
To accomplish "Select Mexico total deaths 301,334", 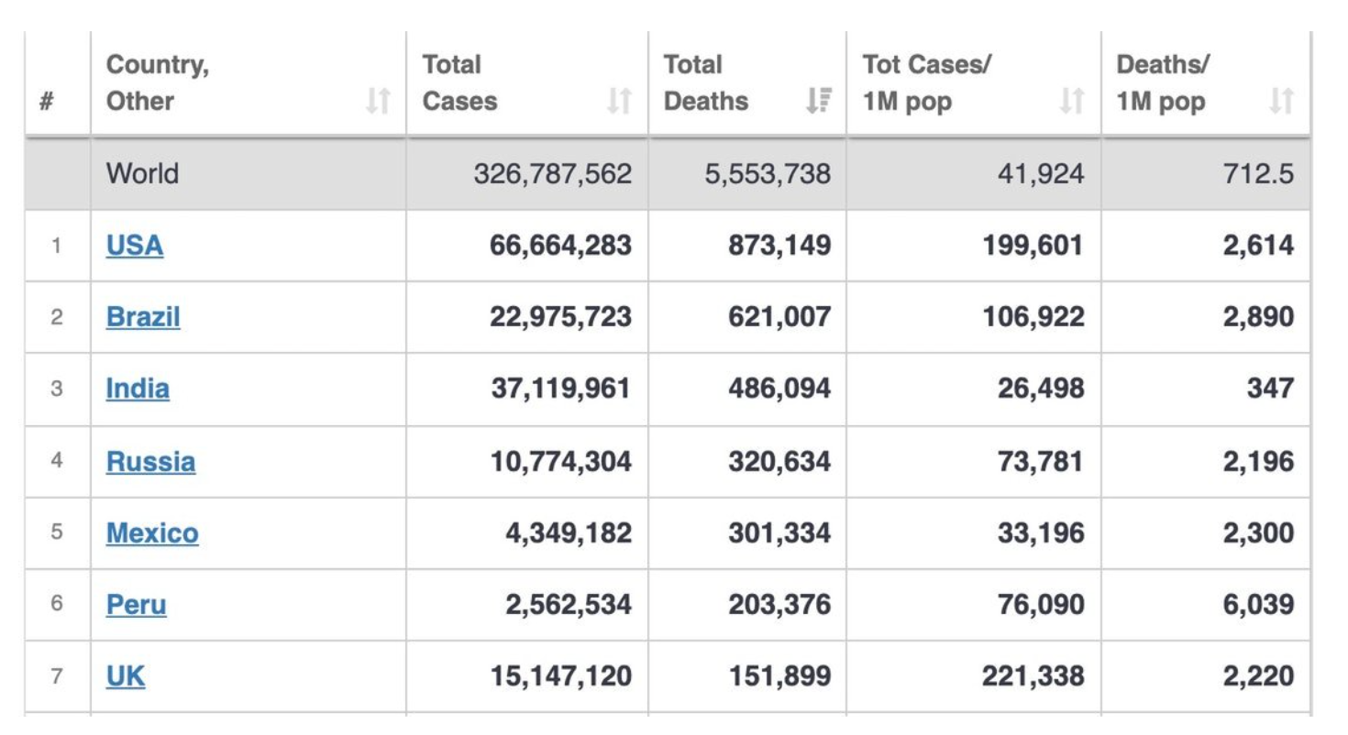I will [x=780, y=532].
